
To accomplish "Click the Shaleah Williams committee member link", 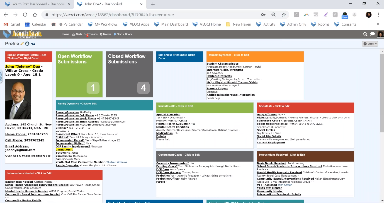I will [x=117, y=162].
